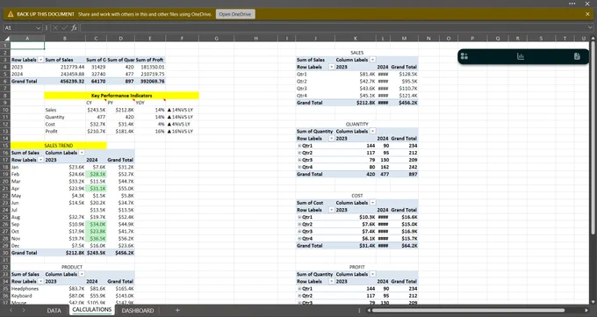Screen dimensions: 597x317
Task: Expand Qtr2 in the QUANTITY pivot
Action: pos(299,153)
